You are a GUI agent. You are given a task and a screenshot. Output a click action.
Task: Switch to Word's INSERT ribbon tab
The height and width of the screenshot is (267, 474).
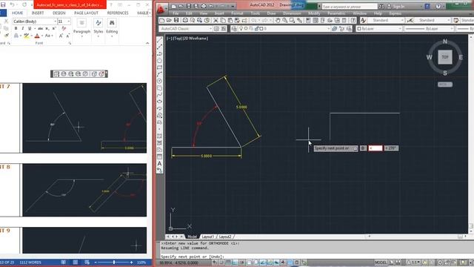pyautogui.click(x=38, y=13)
